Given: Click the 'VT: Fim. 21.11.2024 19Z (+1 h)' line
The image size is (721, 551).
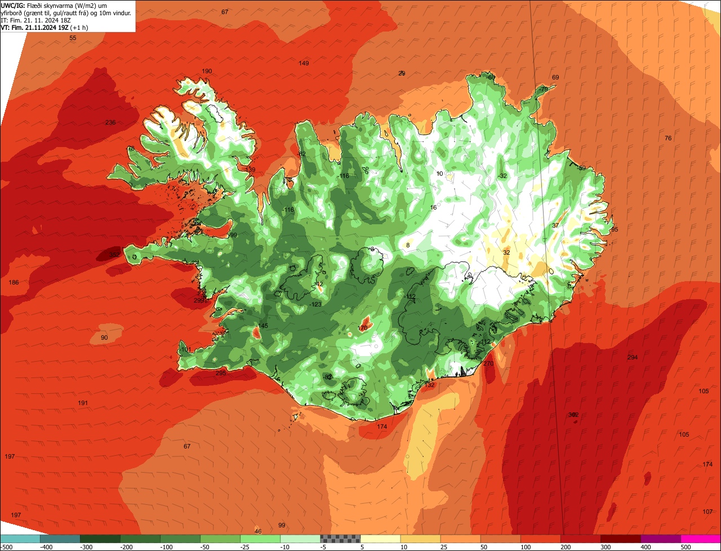Looking at the screenshot, I should click(x=44, y=27).
